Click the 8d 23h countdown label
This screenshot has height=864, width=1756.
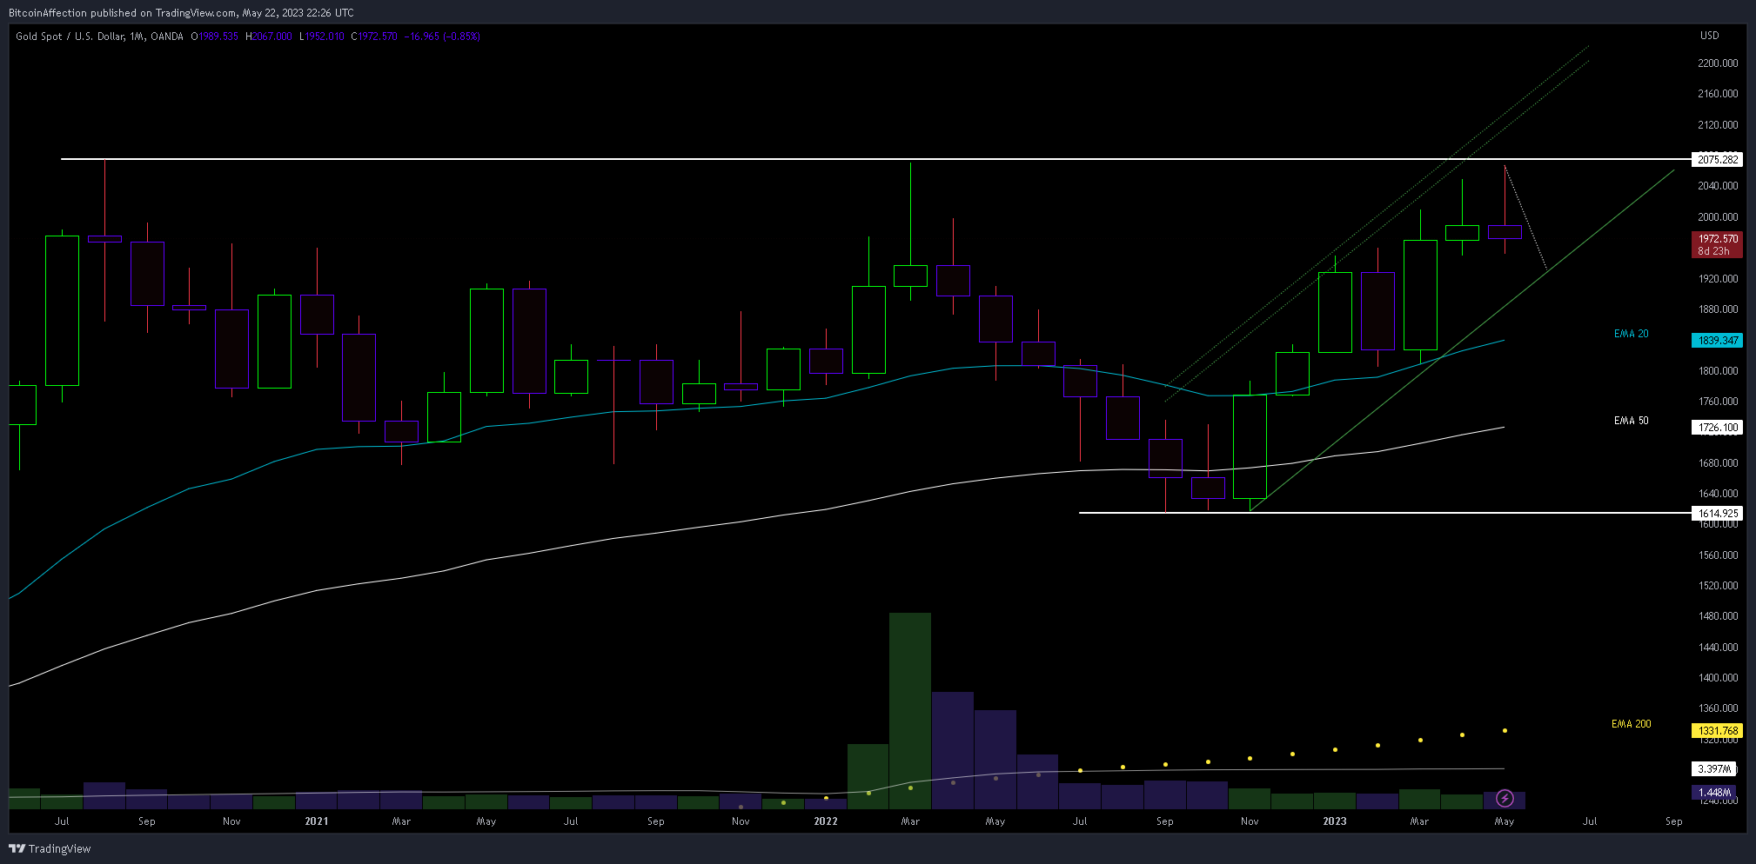point(1713,251)
